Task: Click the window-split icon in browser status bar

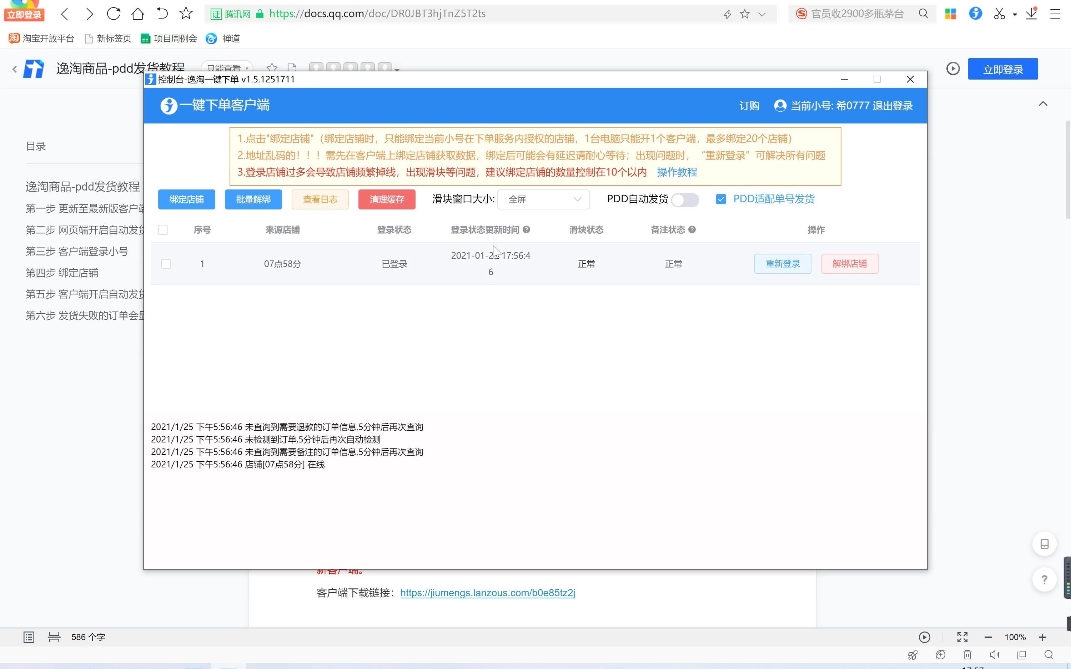Action: (x=1022, y=655)
